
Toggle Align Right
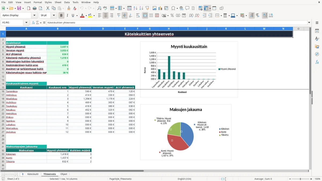pyautogui.click(x=111, y=16)
